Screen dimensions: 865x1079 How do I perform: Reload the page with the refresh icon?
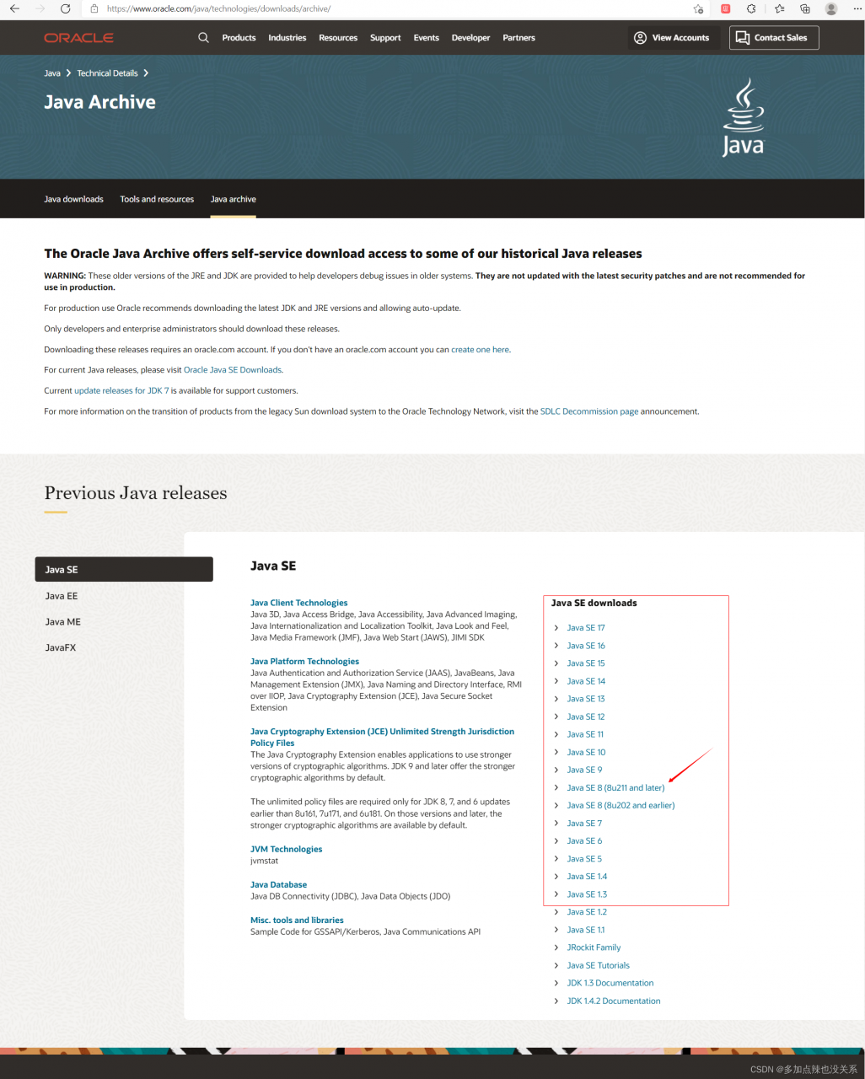coord(66,8)
